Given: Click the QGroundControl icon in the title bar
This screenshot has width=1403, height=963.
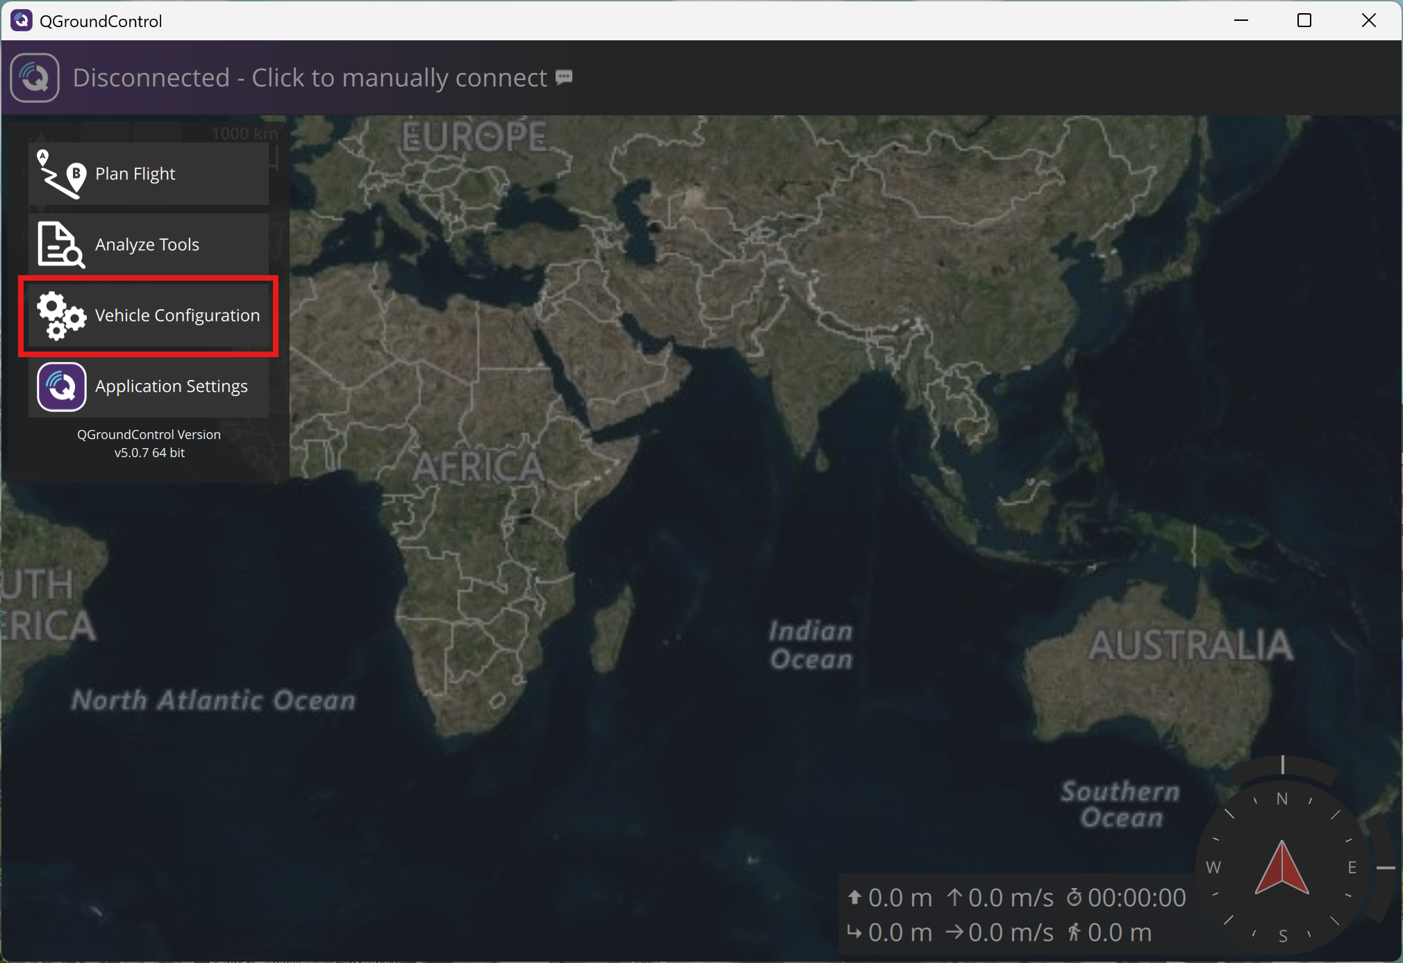Looking at the screenshot, I should coord(21,20).
